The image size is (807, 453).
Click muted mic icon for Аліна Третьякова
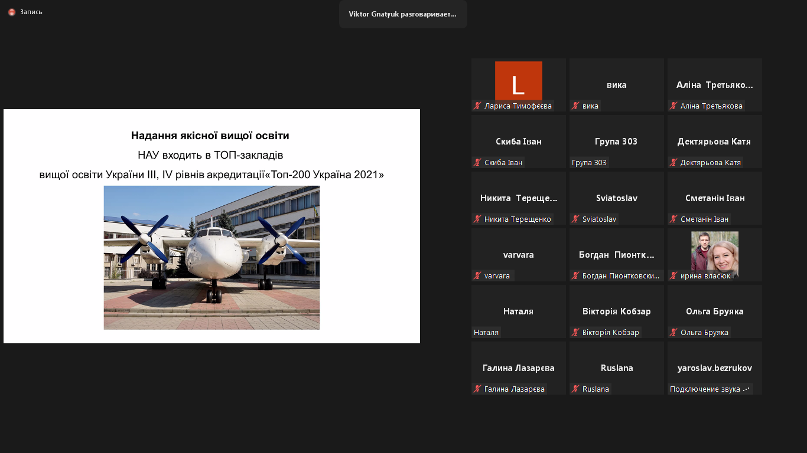tap(673, 106)
